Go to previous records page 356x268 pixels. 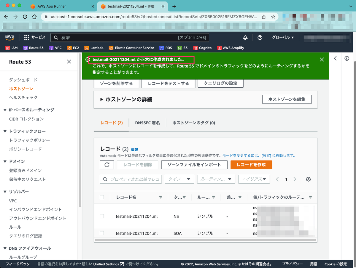tap(277, 179)
